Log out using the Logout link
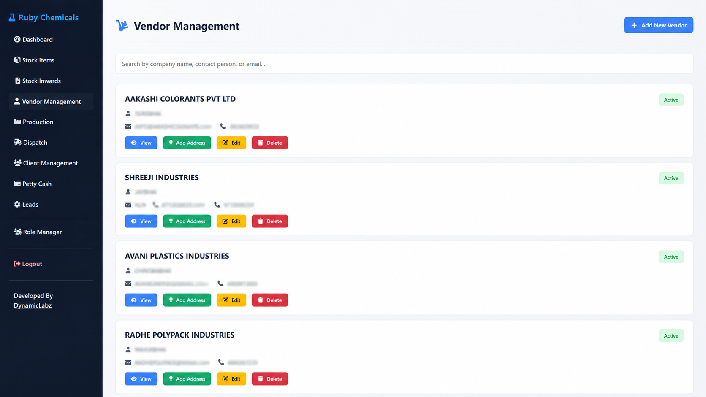The height and width of the screenshot is (397, 706). tap(51, 264)
